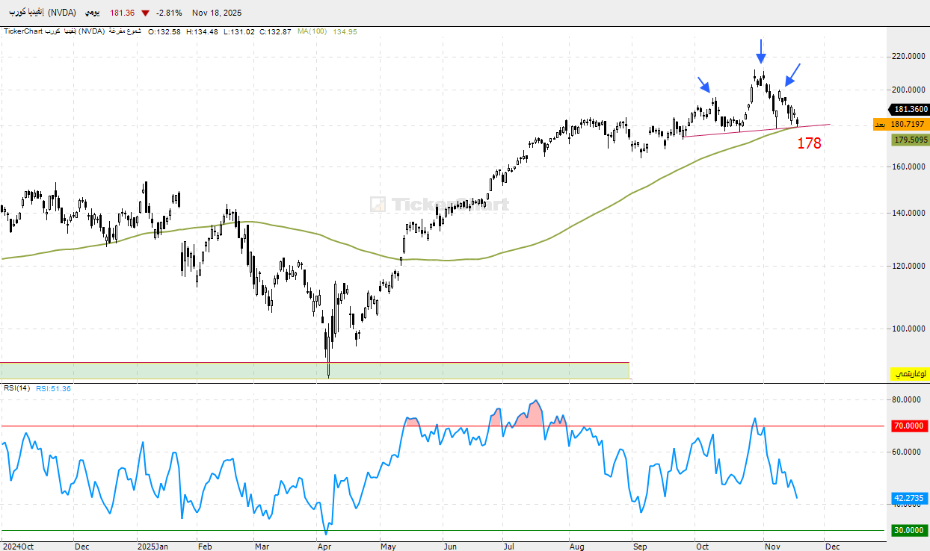Click the Feb time axis label
This screenshot has height=551, width=930.
(206, 546)
